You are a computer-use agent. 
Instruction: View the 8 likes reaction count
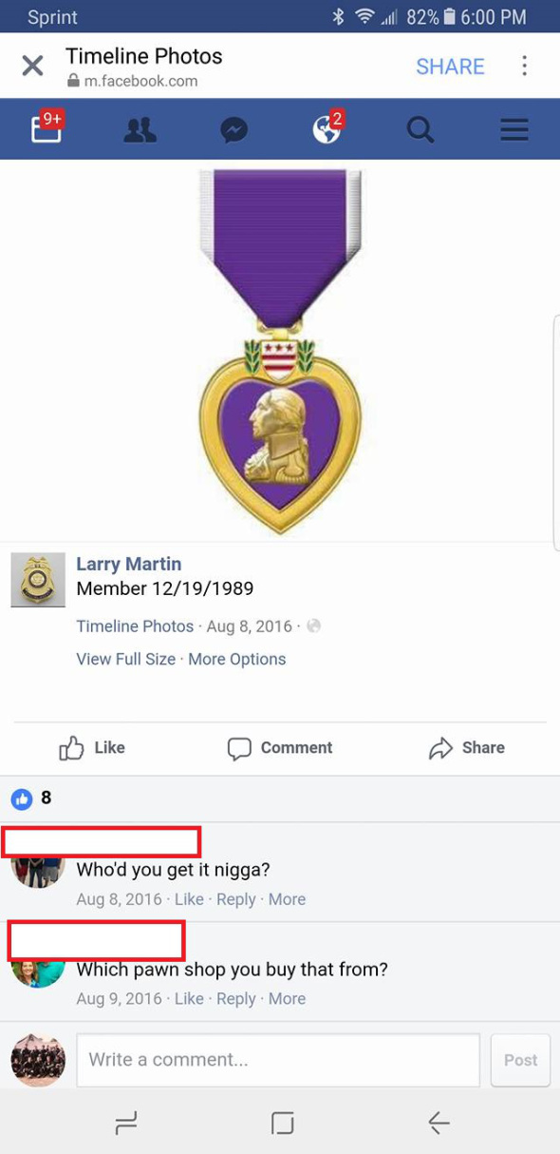tap(31, 798)
